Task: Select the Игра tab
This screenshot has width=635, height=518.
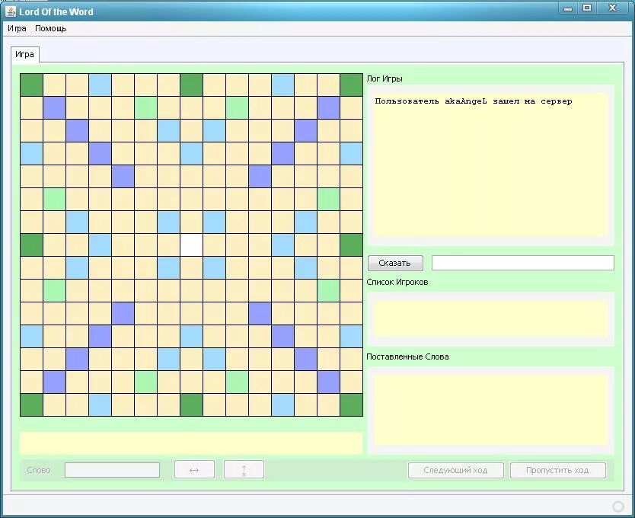Action: (24, 54)
